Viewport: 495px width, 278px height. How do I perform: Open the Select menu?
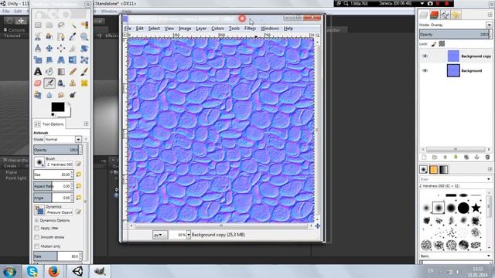[x=154, y=29]
